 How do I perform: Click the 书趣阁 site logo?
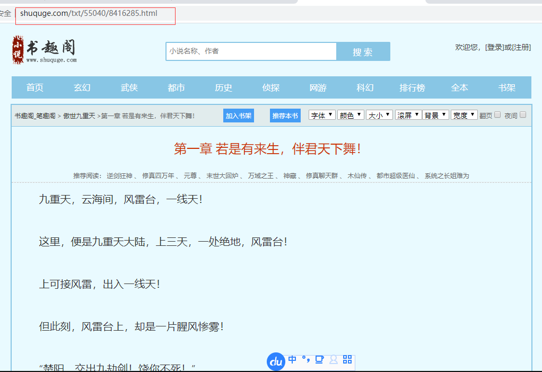(44, 50)
